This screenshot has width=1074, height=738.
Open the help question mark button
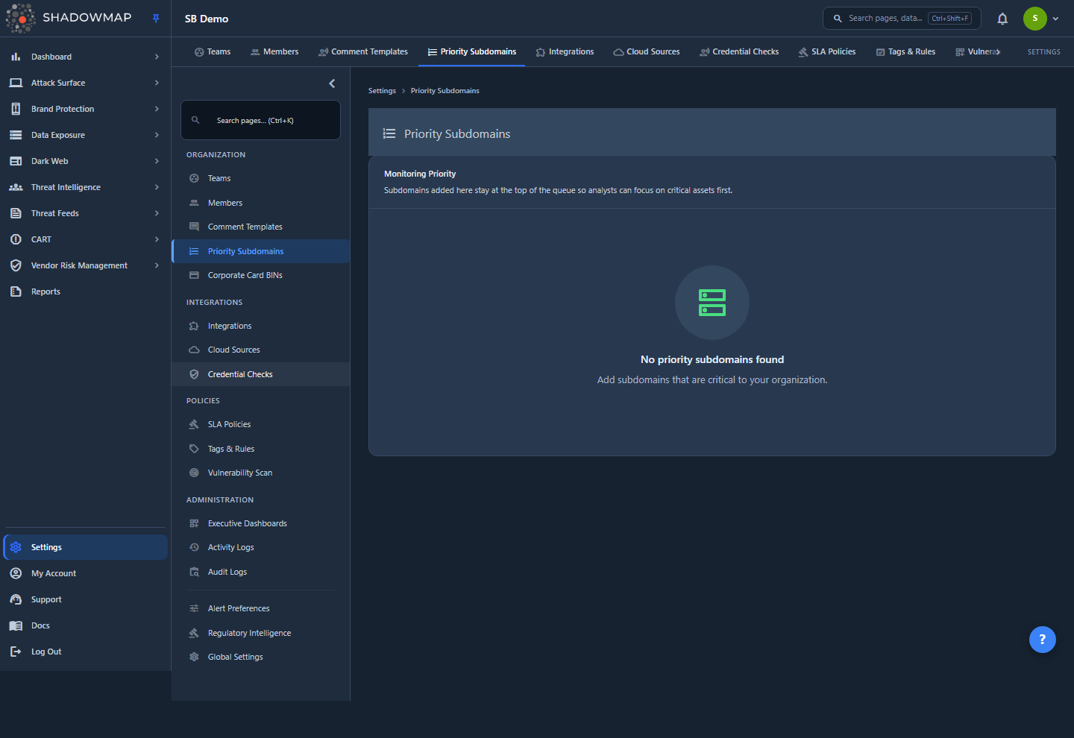point(1042,639)
